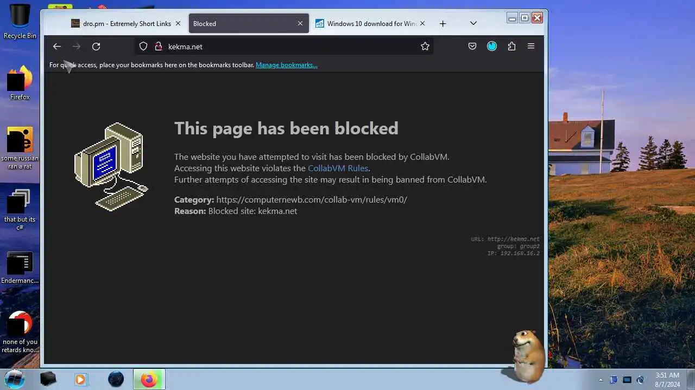Open the taskbar clock 3:51 AM
This screenshot has height=390, width=695.
click(667, 379)
